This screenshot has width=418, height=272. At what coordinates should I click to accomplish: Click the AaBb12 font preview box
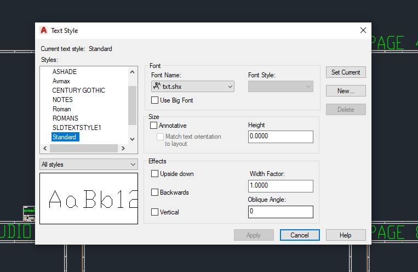click(x=89, y=199)
